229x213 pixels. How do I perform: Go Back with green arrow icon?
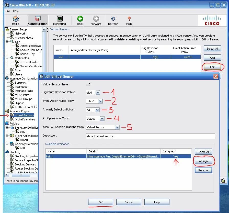coord(80,19)
